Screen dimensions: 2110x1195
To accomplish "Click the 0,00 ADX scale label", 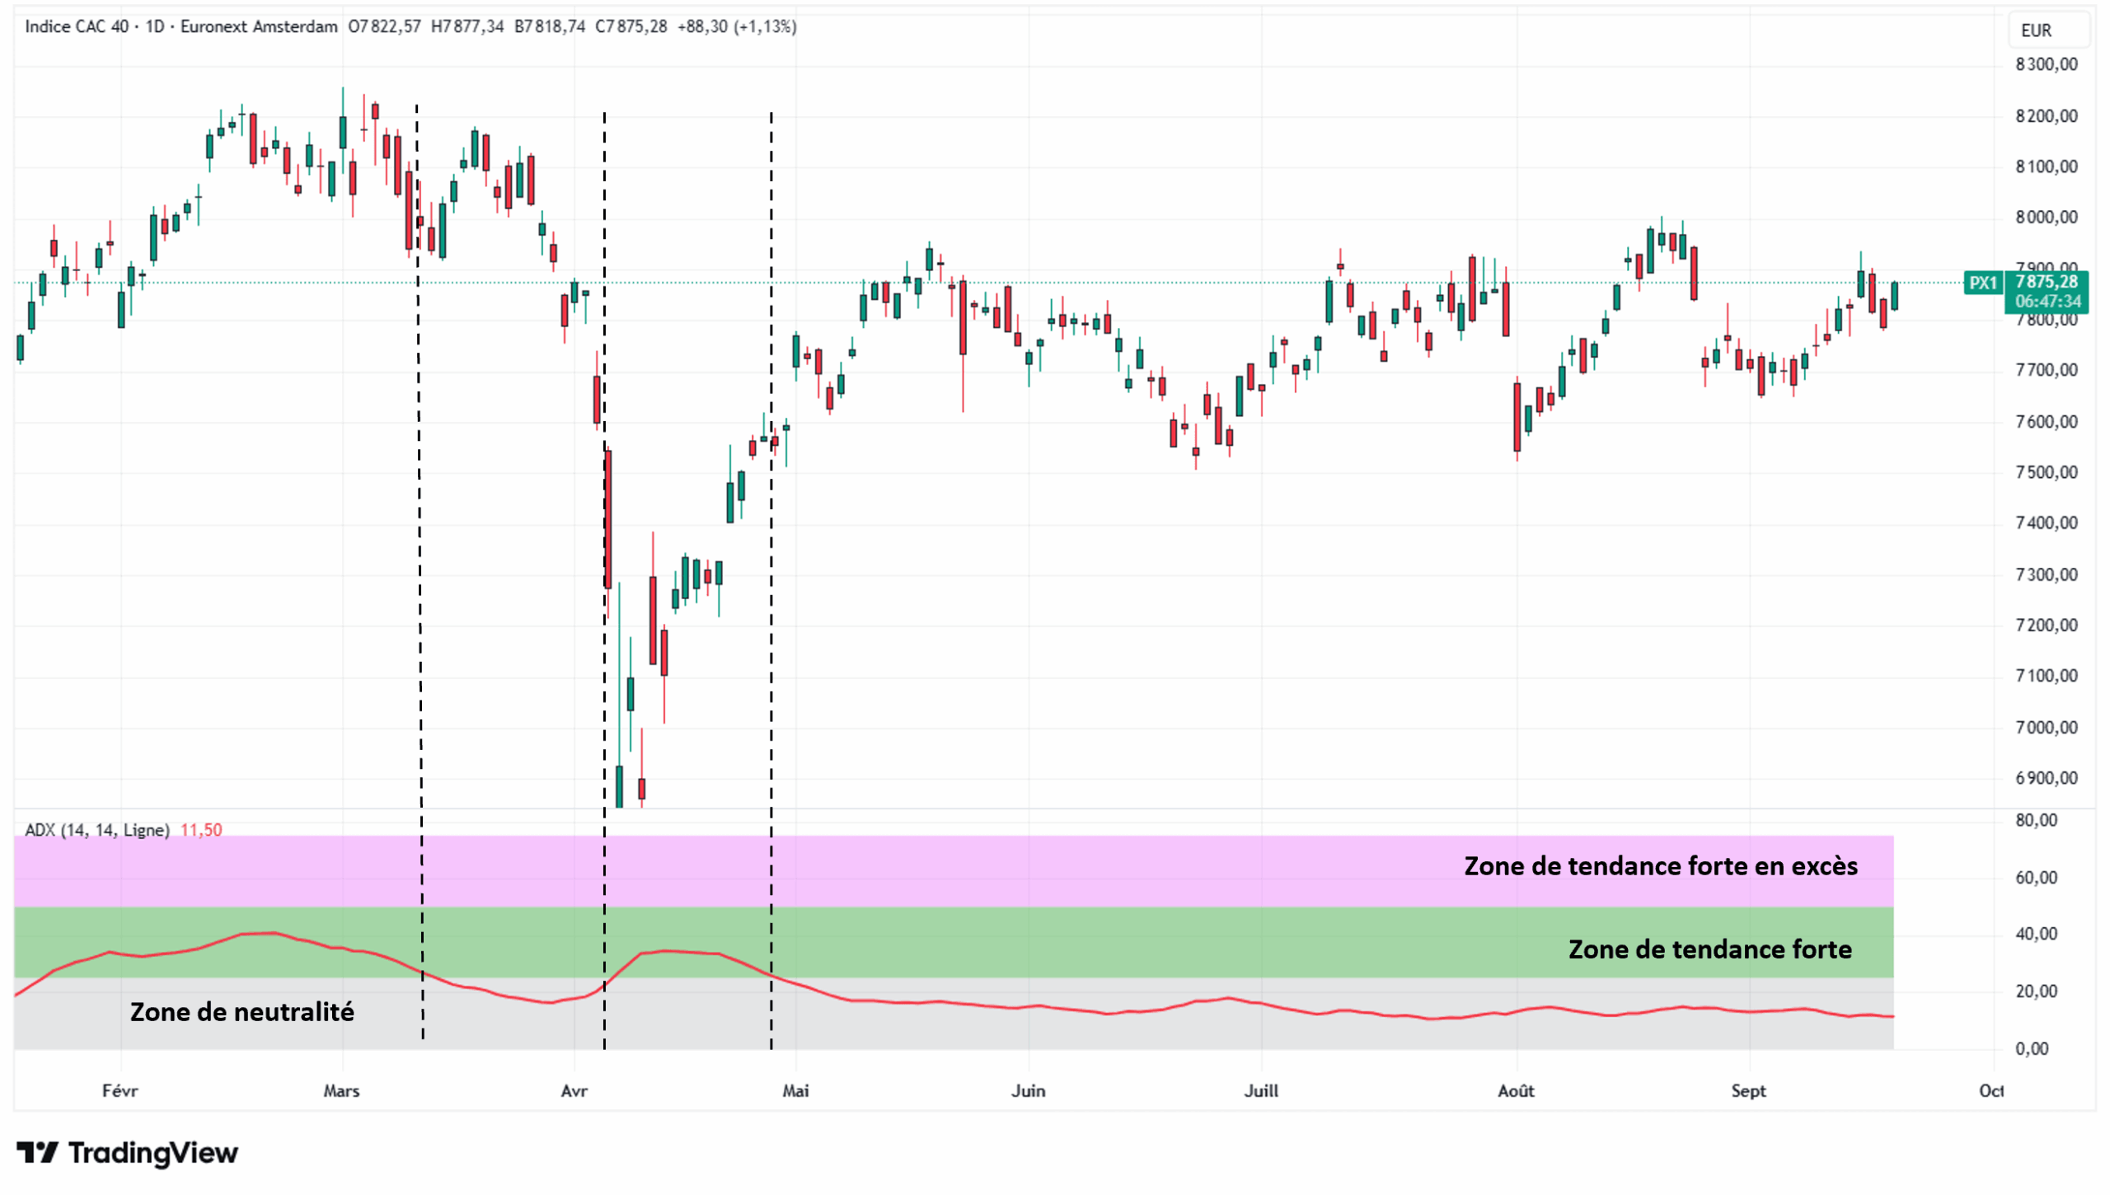I will point(2032,1048).
